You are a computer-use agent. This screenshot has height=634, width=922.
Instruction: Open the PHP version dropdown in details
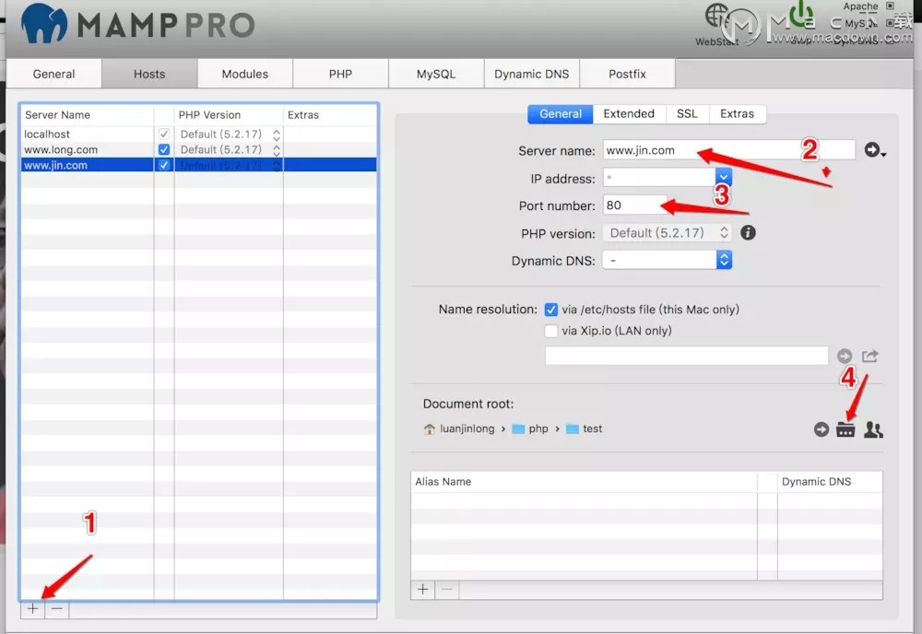tap(667, 233)
